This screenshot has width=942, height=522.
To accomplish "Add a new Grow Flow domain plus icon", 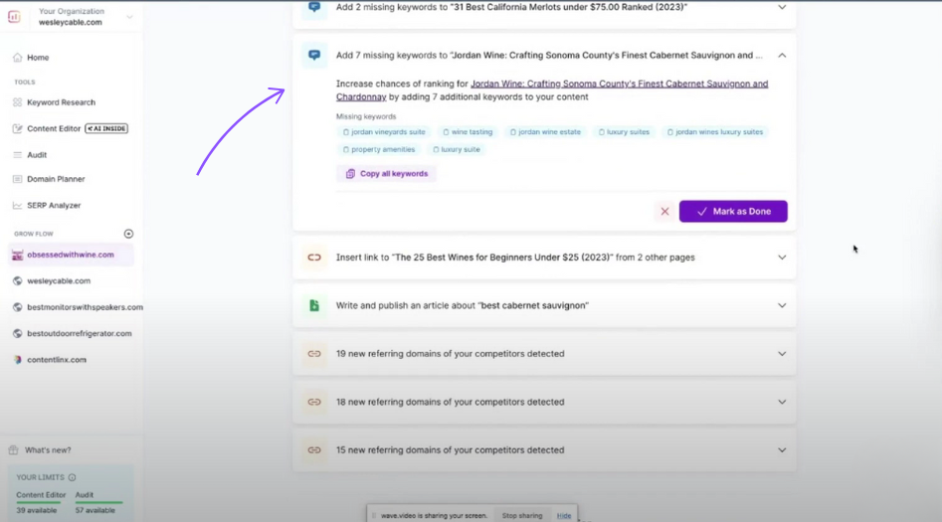I will (128, 234).
